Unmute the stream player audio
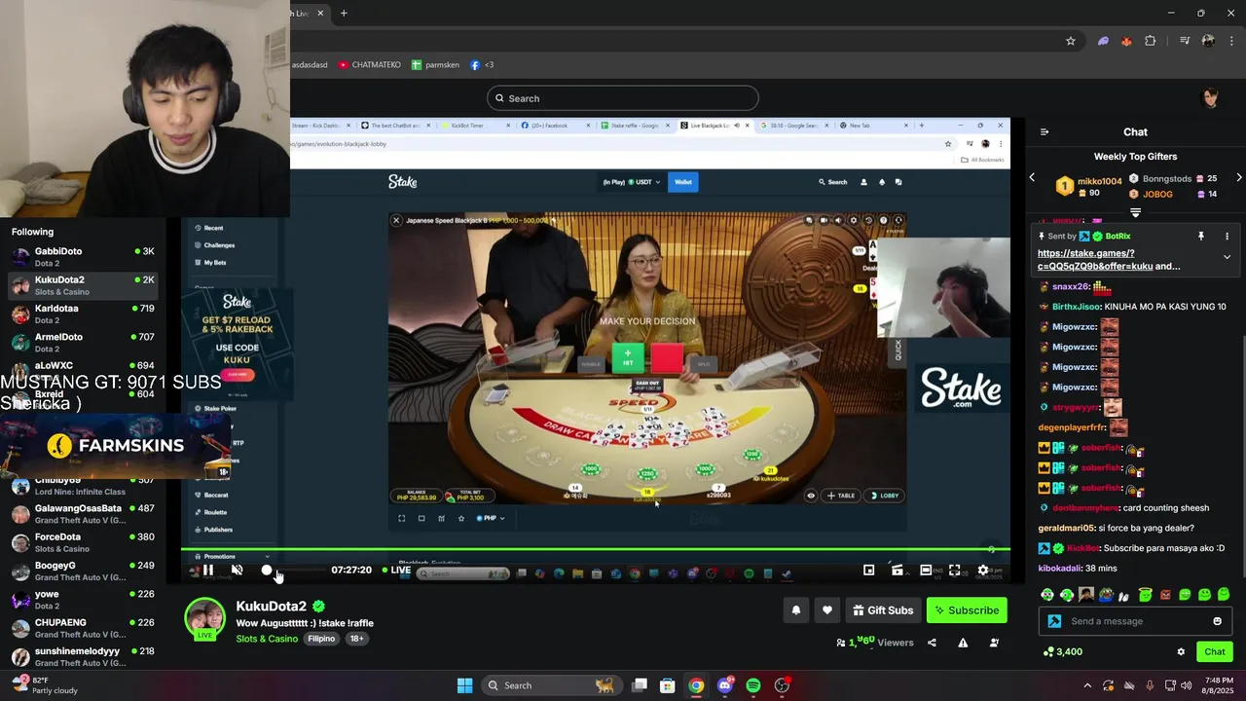Viewport: 1246px width, 701px height. tap(237, 570)
